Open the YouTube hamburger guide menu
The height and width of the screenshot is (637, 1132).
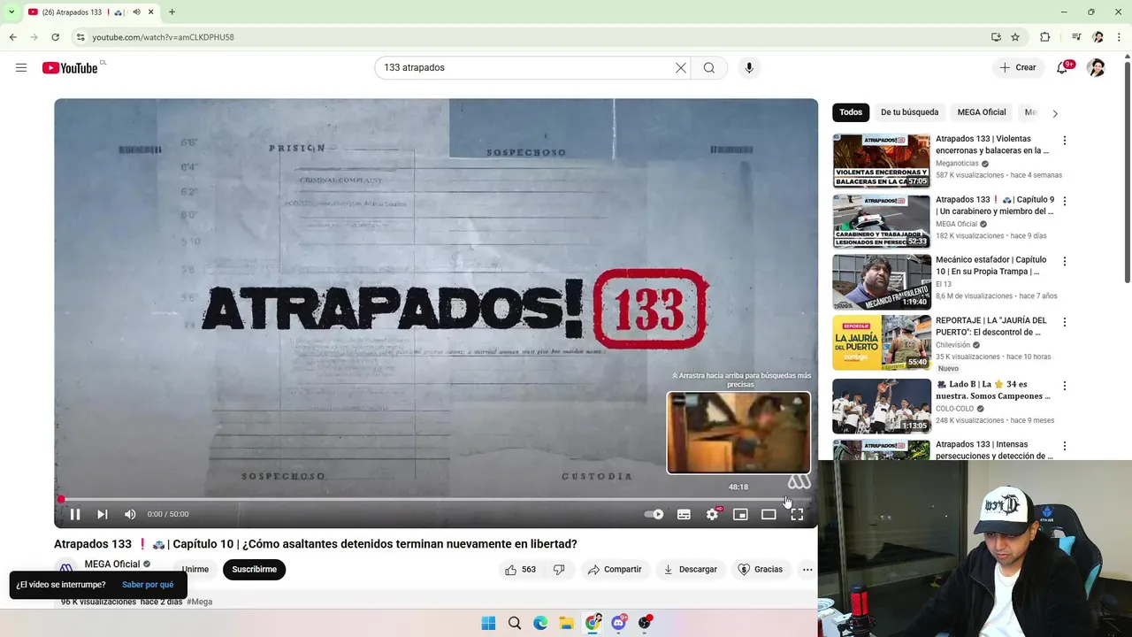[x=21, y=67]
